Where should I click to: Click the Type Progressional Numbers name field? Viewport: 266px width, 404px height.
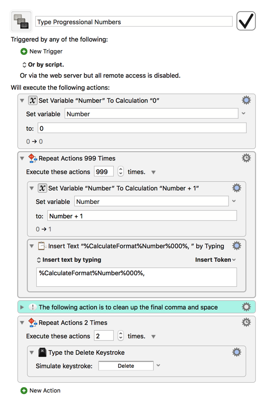[x=134, y=22]
